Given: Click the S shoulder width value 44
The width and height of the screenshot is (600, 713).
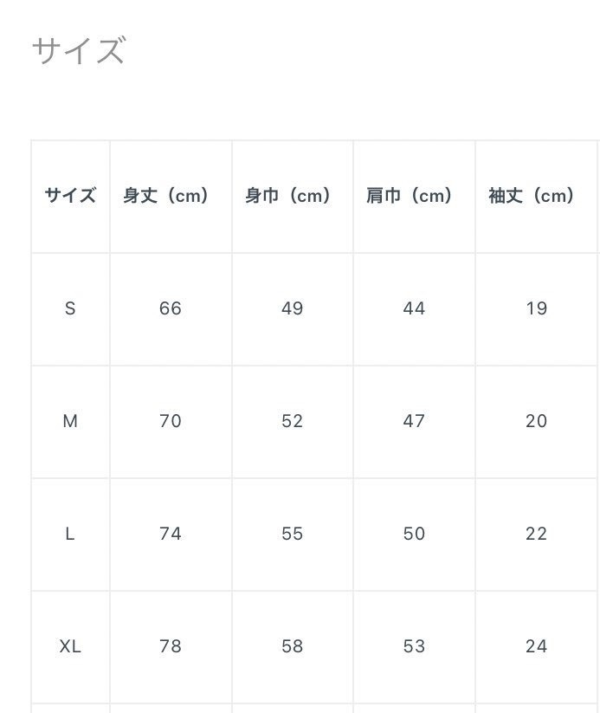Looking at the screenshot, I should click(414, 308).
